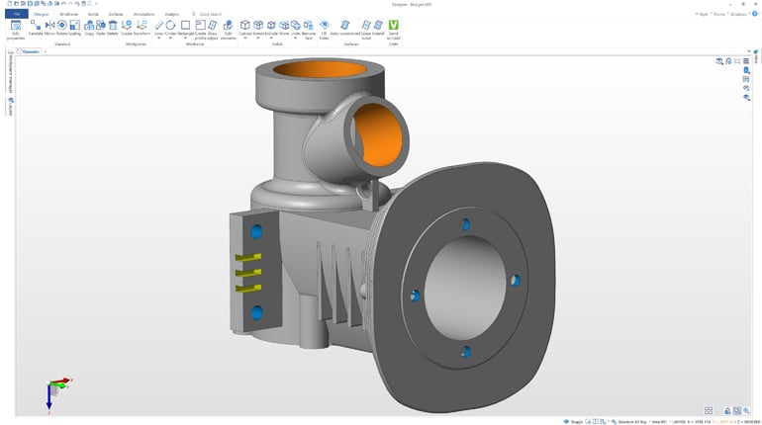This screenshot has width=762, height=425.
Task: Select the Dynamic viewport tab
Action: click(x=31, y=50)
